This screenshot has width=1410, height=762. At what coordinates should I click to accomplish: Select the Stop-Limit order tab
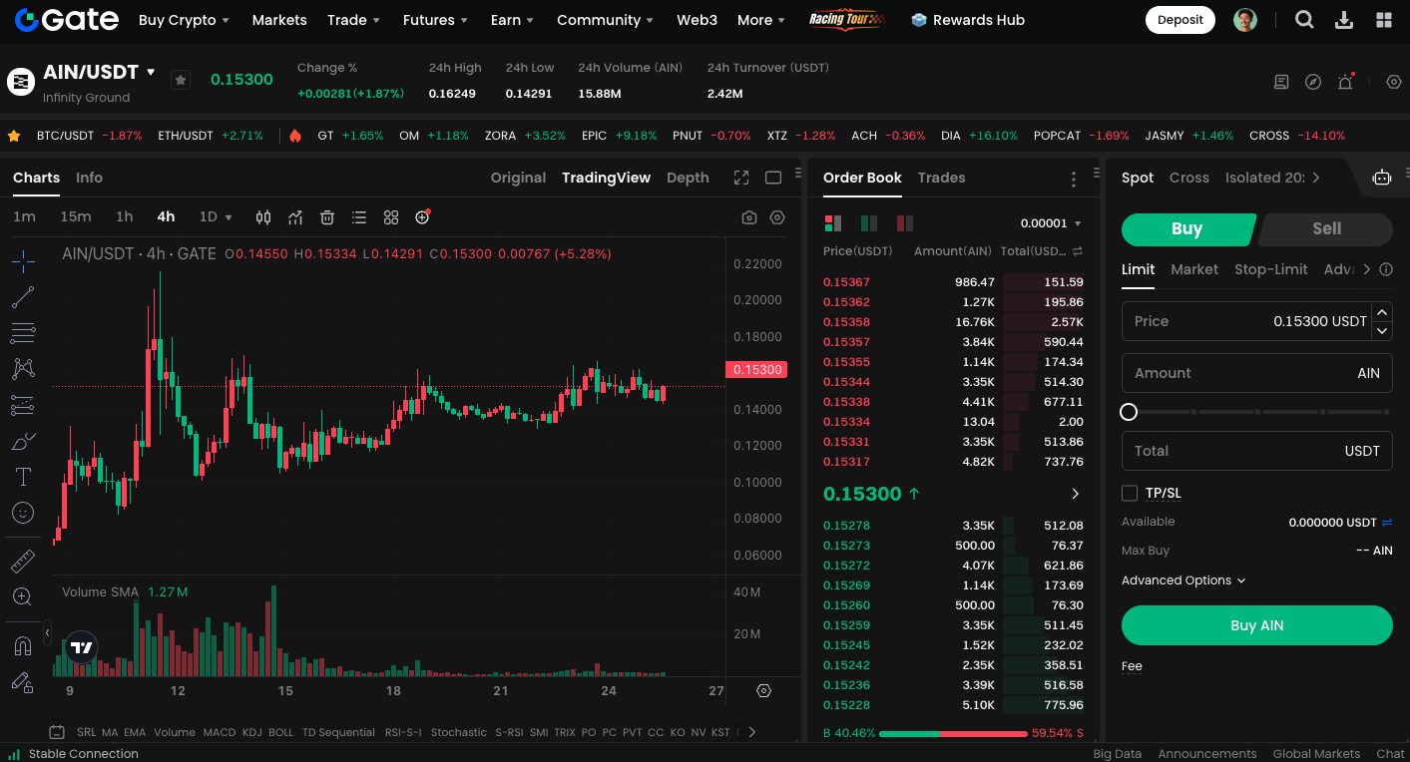coord(1270,269)
